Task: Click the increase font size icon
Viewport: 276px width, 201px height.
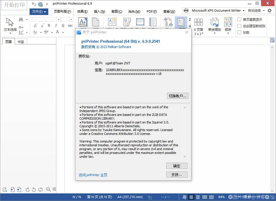Action: coord(35,25)
